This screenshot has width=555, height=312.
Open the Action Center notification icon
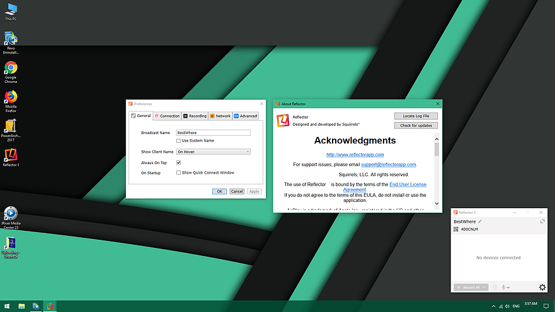[546, 306]
